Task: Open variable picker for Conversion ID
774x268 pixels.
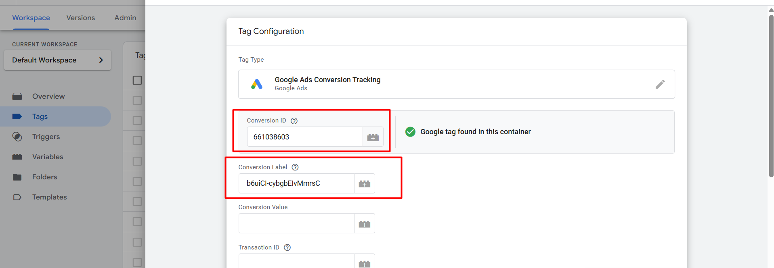Action: pyautogui.click(x=373, y=137)
